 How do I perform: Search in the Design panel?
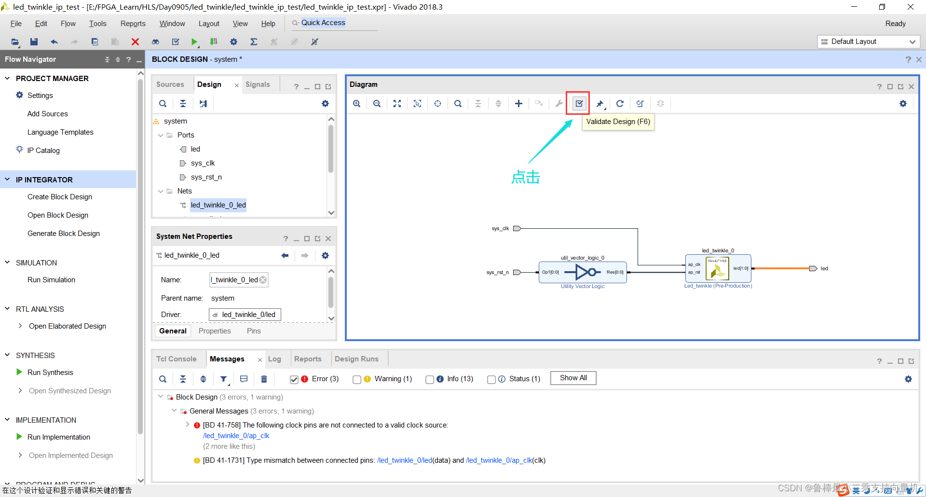163,103
